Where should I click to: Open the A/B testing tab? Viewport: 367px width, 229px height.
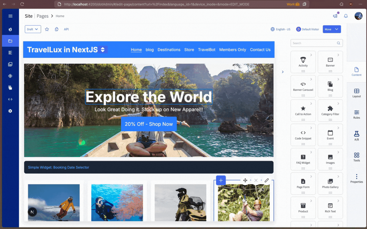coord(356,136)
